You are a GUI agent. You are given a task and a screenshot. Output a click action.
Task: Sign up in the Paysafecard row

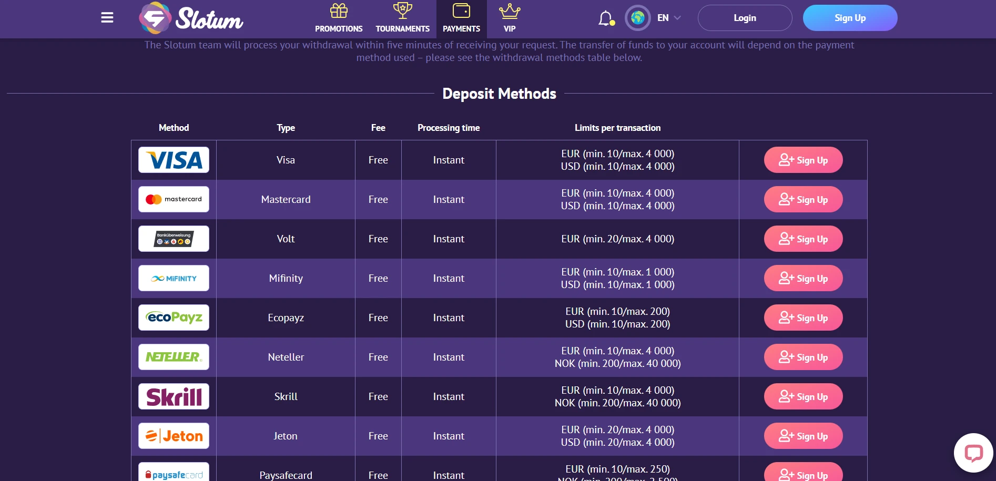pyautogui.click(x=803, y=472)
